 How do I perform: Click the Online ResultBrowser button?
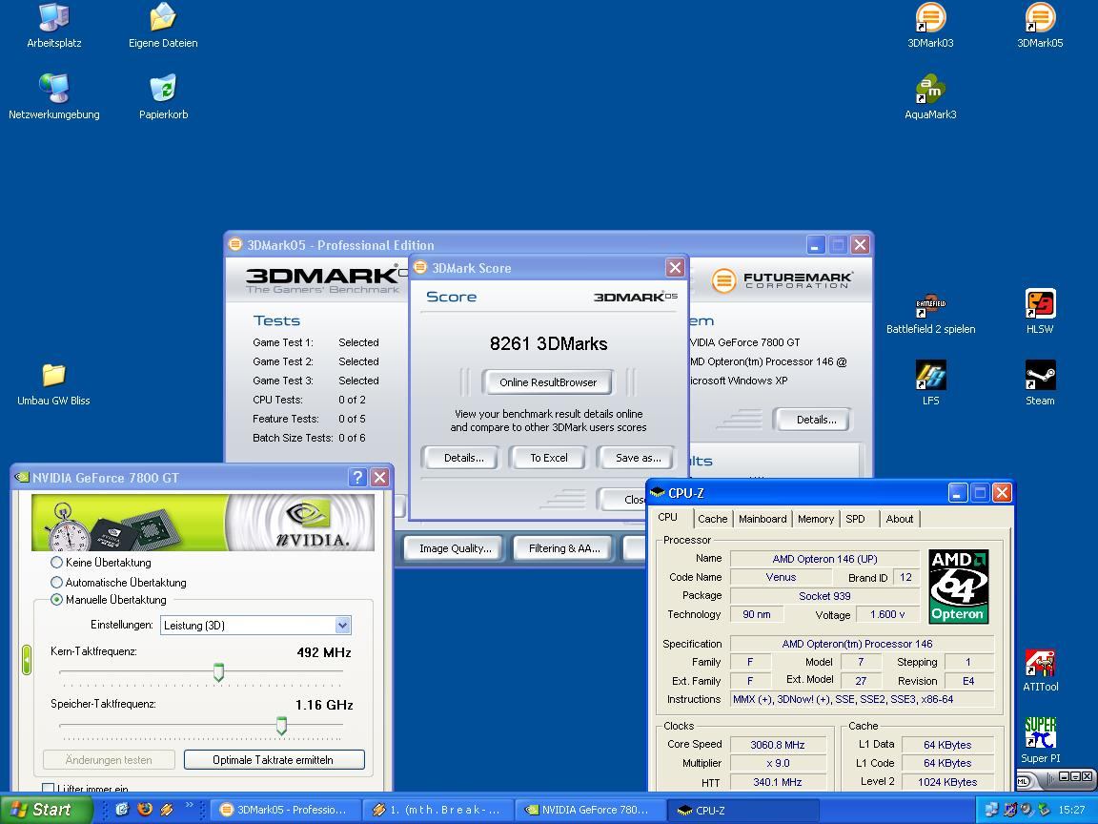(x=548, y=381)
